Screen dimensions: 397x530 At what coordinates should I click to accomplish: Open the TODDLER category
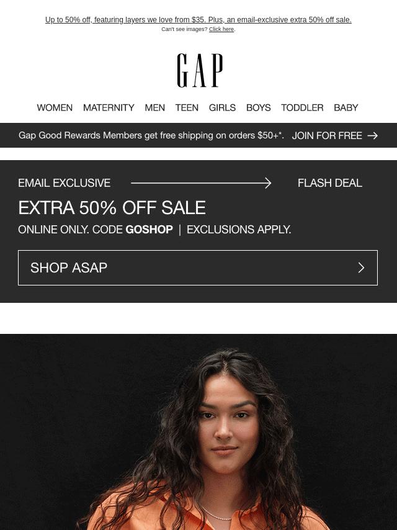click(302, 107)
